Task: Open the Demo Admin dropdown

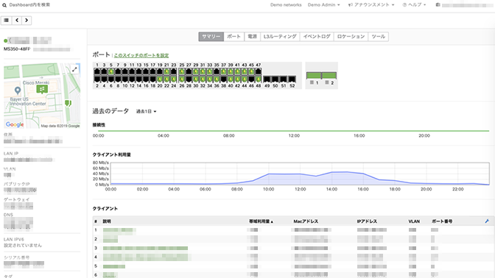Action: [x=324, y=4]
